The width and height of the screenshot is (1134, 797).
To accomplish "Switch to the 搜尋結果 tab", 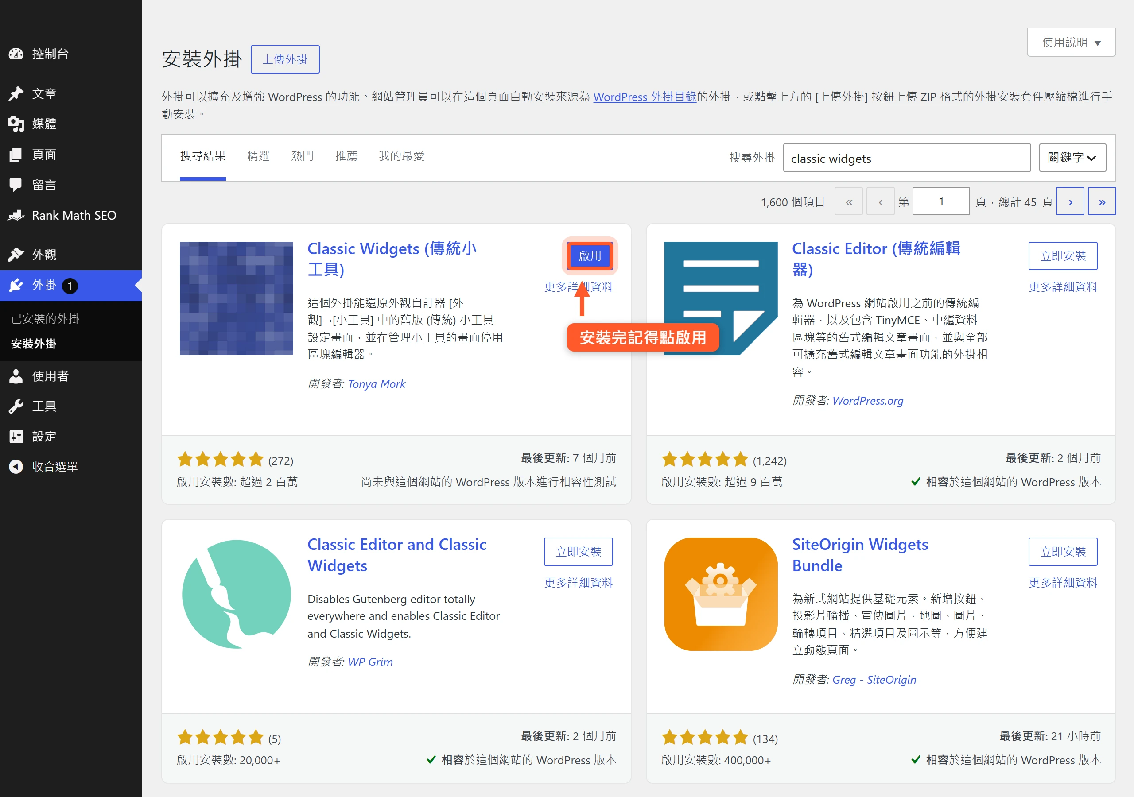I will pos(202,157).
